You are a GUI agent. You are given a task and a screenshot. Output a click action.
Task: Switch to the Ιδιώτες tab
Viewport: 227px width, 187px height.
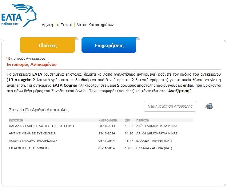(x=47, y=45)
